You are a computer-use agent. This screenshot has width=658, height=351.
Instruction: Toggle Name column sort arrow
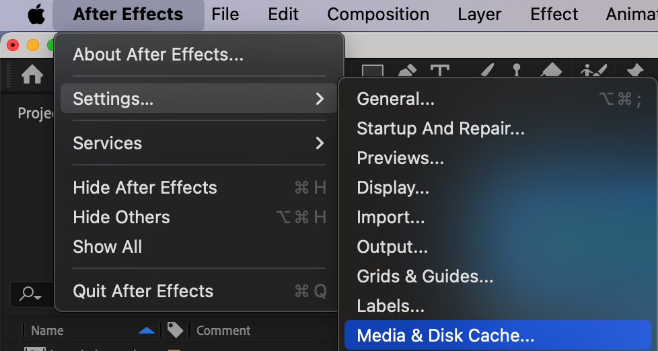[147, 330]
